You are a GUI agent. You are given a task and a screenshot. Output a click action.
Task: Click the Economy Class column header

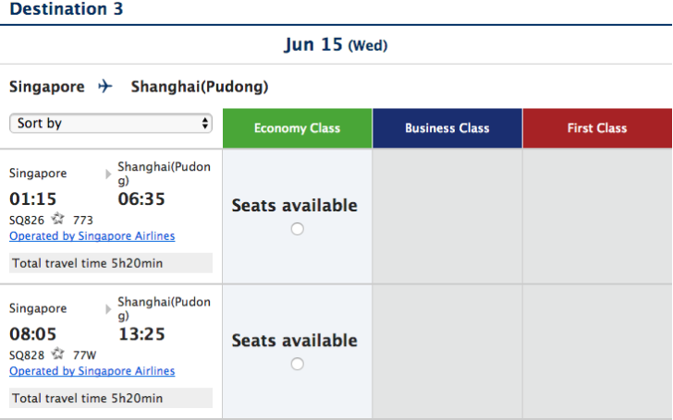(x=297, y=128)
